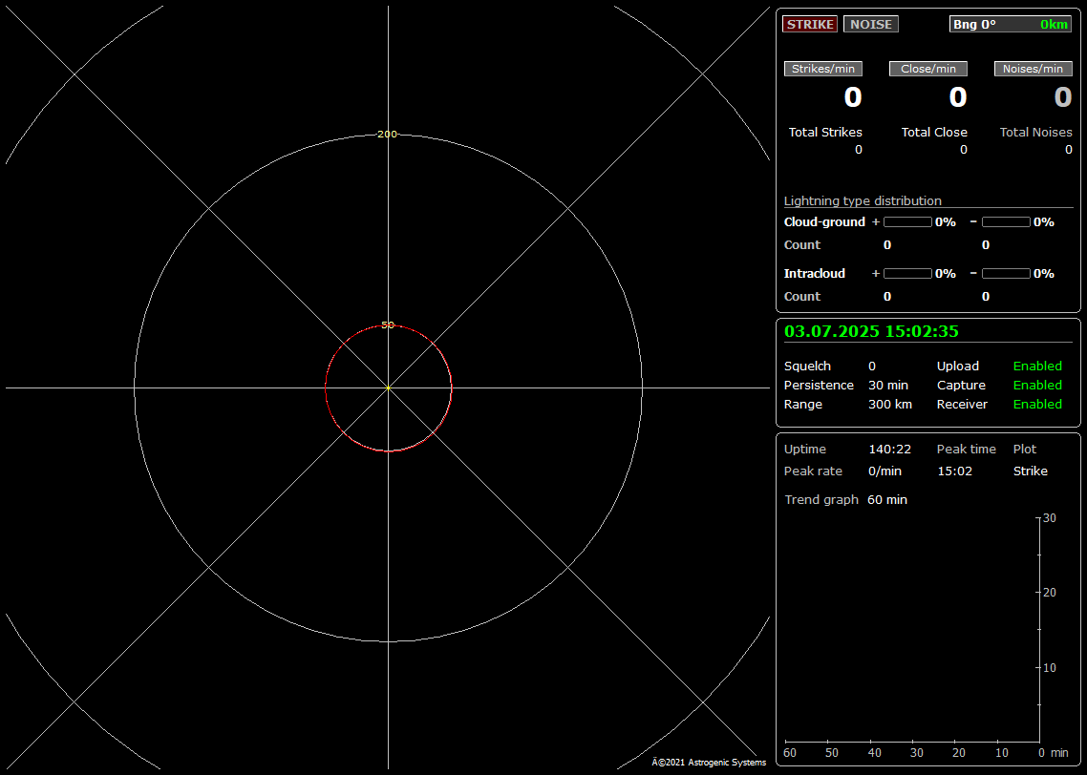This screenshot has width=1087, height=775.
Task: Toggle the Capture Enabled status
Action: tap(1037, 385)
